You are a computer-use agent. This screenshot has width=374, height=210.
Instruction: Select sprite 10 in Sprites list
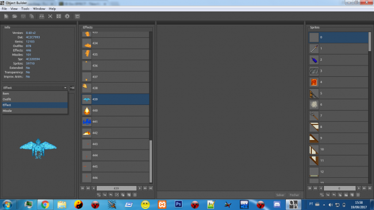338,149
